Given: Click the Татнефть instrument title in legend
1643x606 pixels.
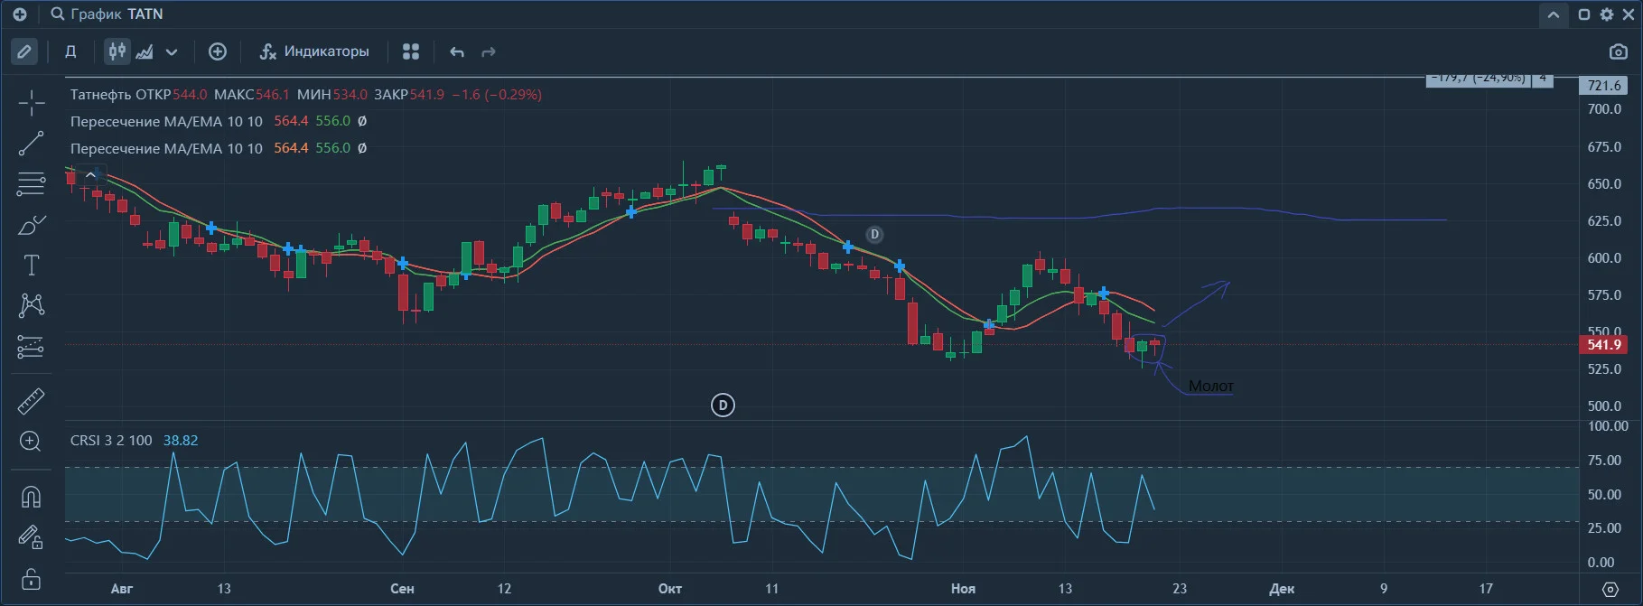Looking at the screenshot, I should (x=102, y=94).
